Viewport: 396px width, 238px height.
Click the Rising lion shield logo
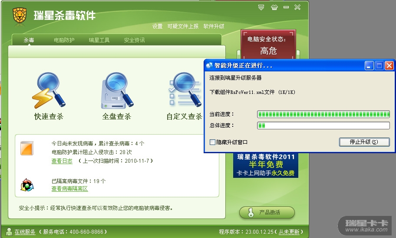[20, 16]
